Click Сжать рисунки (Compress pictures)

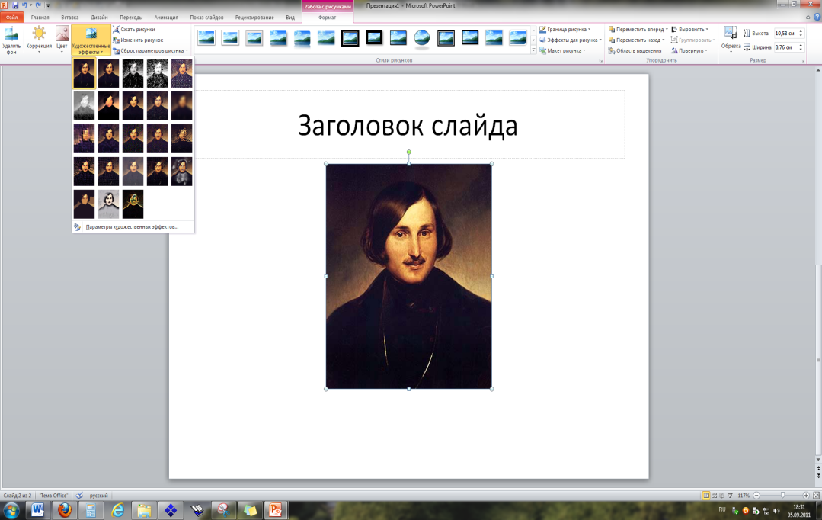134,30
